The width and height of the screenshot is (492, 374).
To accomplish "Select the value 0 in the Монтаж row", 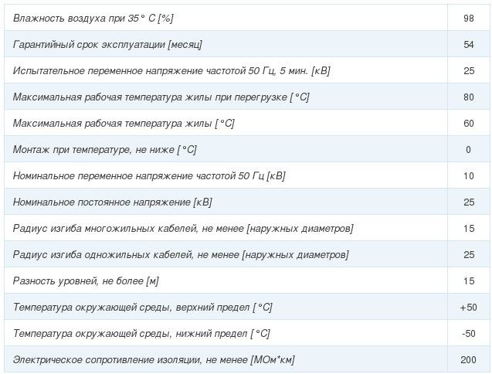I will click(x=468, y=149).
